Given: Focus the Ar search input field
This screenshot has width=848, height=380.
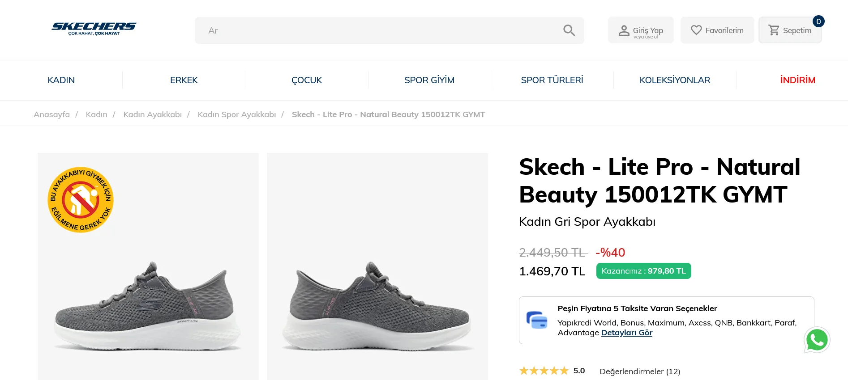Looking at the screenshot, I should (376, 30).
